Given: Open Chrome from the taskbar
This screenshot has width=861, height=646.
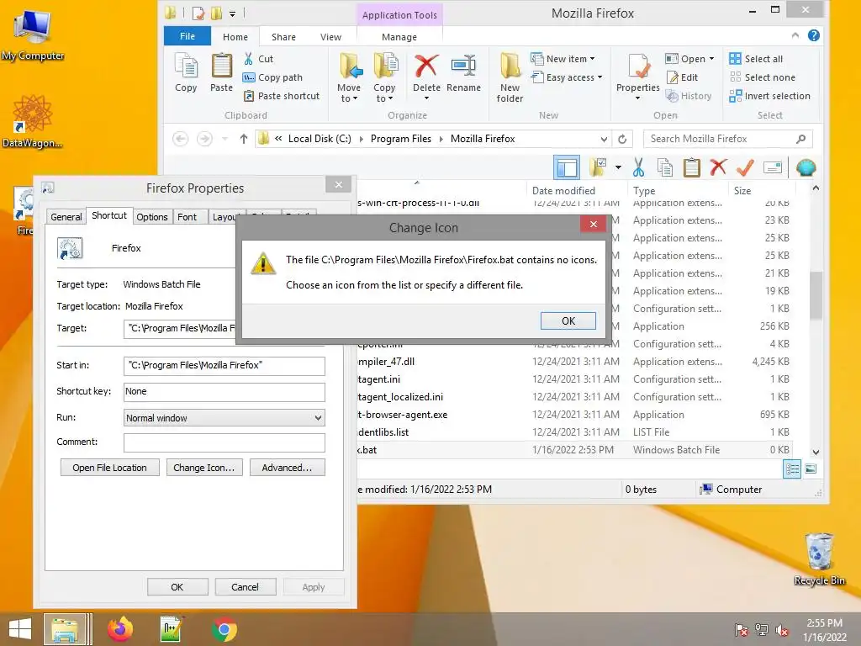Looking at the screenshot, I should click(224, 629).
